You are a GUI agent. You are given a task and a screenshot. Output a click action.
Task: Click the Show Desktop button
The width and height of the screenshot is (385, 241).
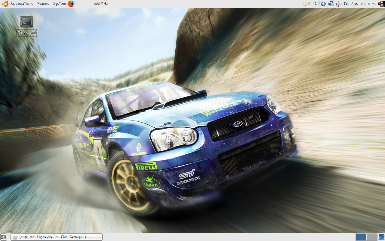[x=4, y=237]
